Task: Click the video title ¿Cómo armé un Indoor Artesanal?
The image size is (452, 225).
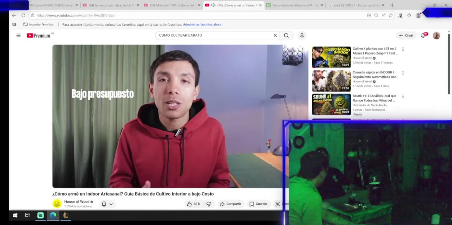Action: [133, 194]
